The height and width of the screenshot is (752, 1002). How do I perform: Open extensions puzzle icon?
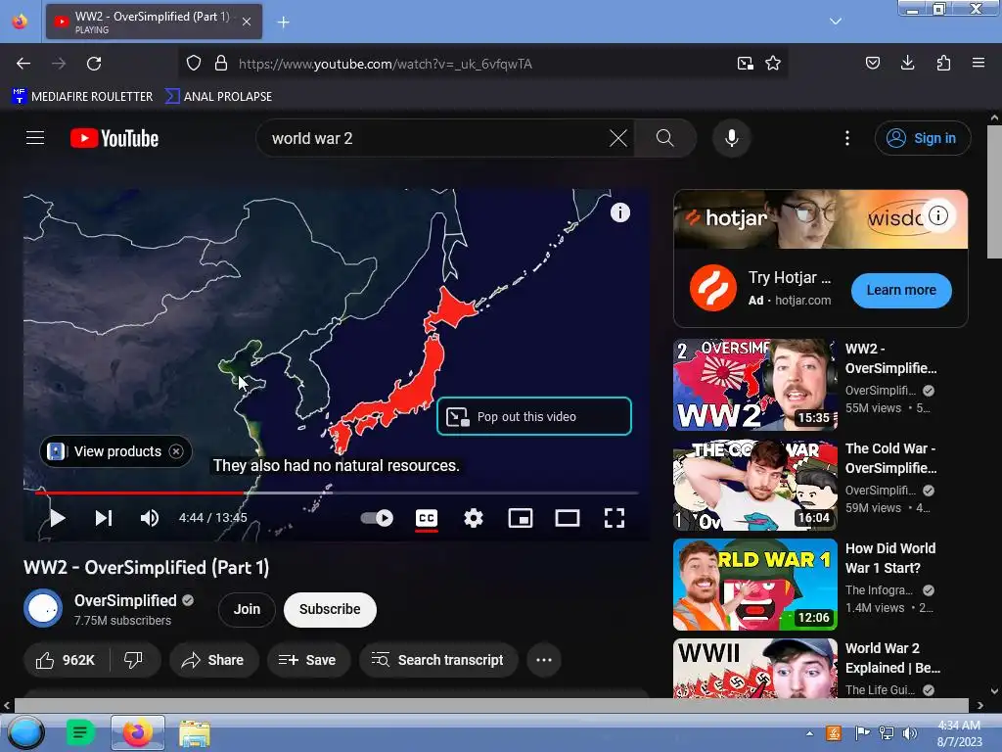pyautogui.click(x=943, y=63)
